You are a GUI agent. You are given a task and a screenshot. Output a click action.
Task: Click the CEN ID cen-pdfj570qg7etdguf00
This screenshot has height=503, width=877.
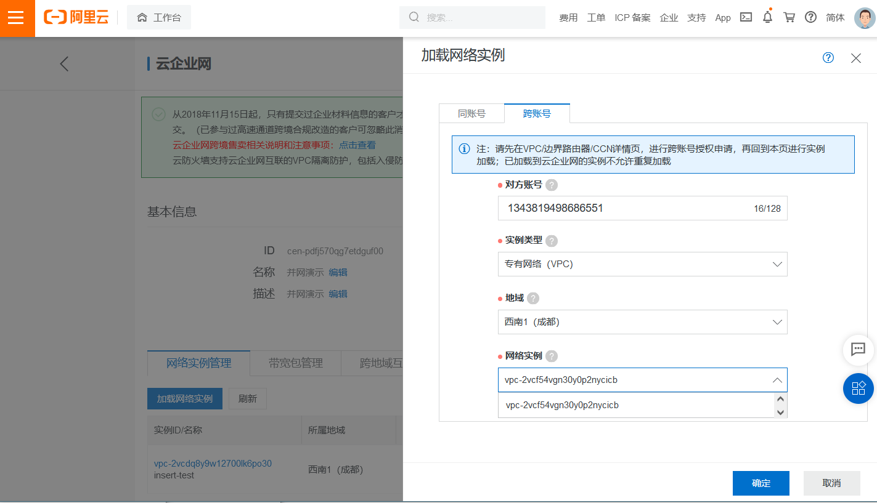pyautogui.click(x=335, y=251)
